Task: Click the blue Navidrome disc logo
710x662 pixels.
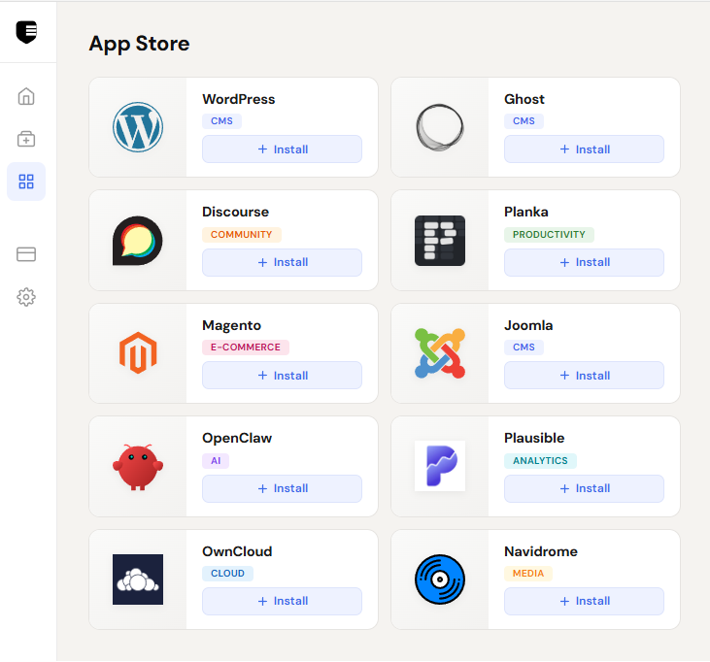Action: tap(440, 579)
